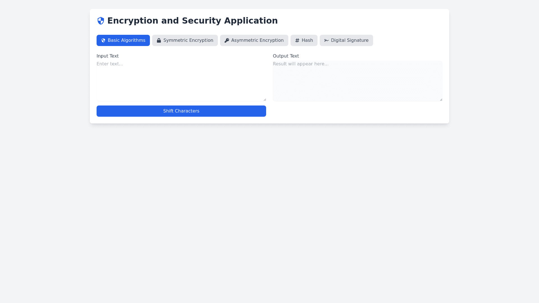Click the Input Text label
The width and height of the screenshot is (539, 303).
tap(108, 56)
